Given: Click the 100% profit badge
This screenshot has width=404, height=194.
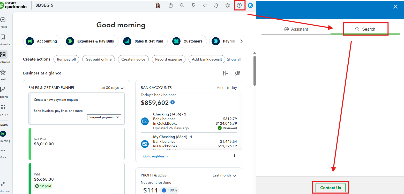Looking at the screenshot, I should pos(170,190).
